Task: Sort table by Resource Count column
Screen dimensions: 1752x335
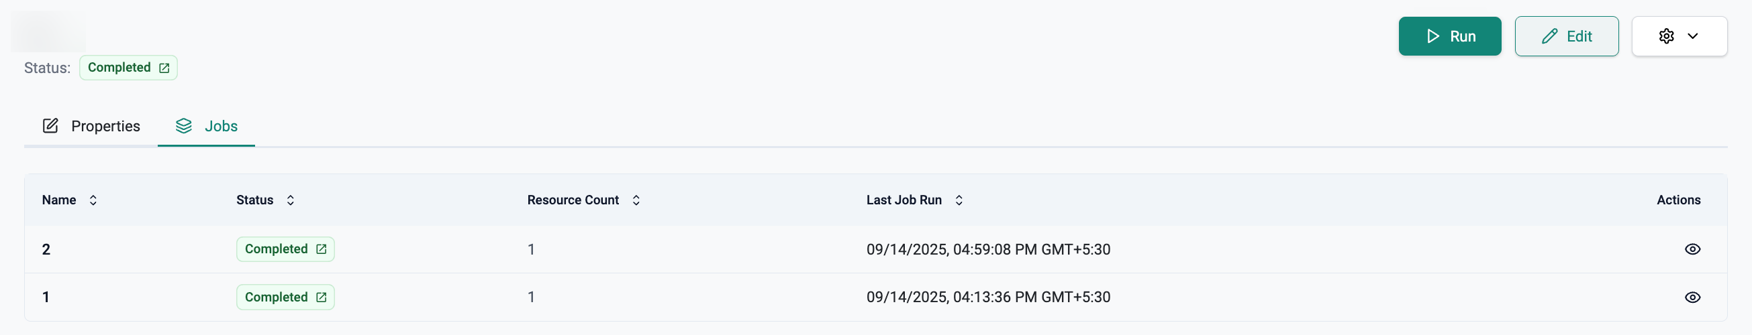Action: pos(636,200)
